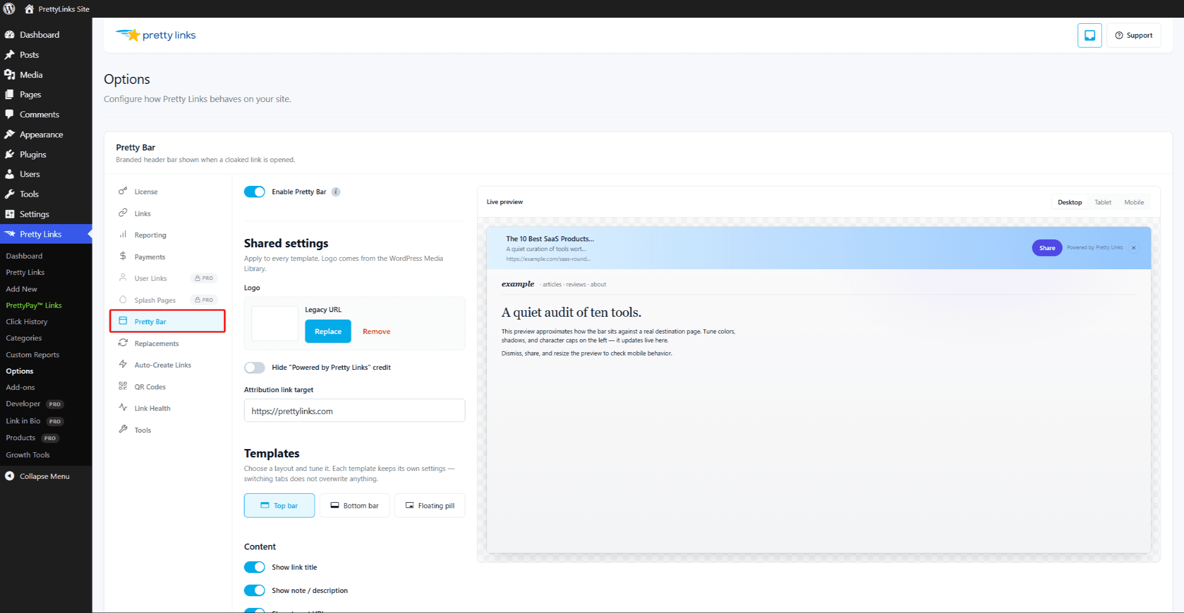The image size is (1184, 613).
Task: Close the preview bar with the X icon
Action: [1134, 248]
